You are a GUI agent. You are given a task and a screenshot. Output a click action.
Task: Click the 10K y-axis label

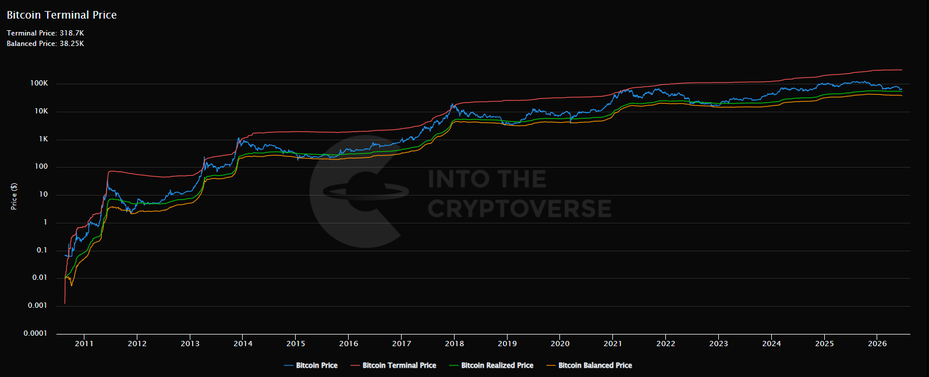41,111
